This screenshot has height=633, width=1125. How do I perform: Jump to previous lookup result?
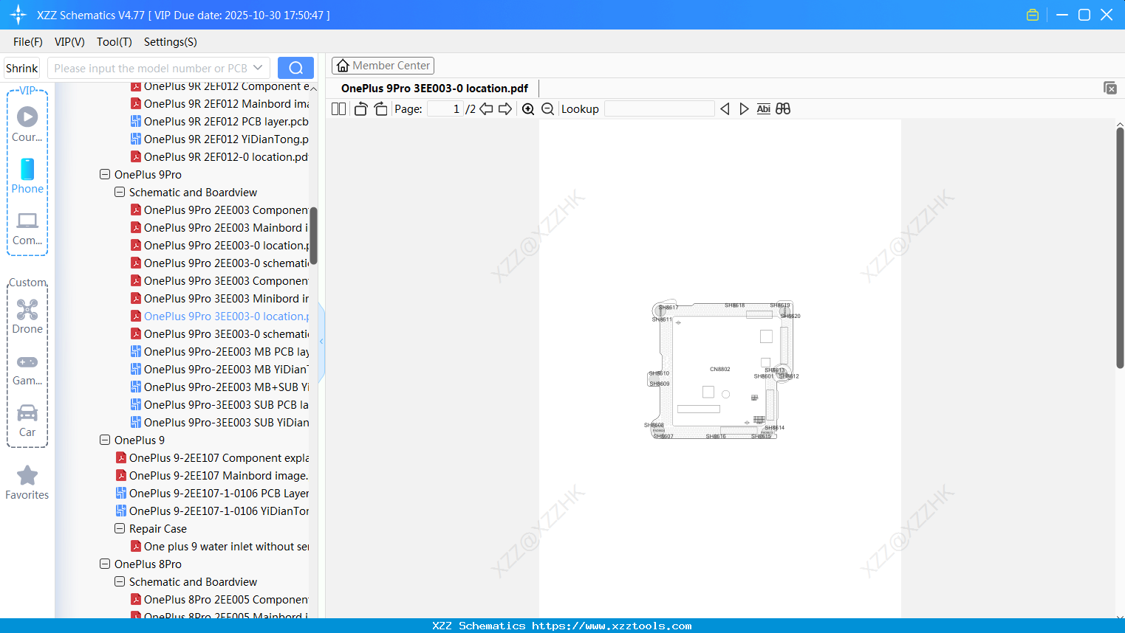click(x=725, y=109)
